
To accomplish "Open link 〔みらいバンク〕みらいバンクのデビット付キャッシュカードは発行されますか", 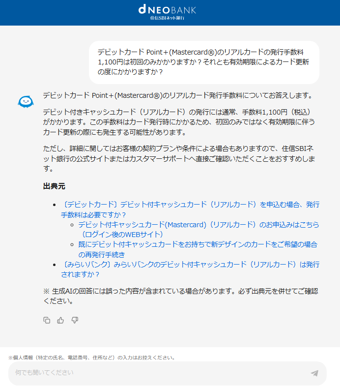I will point(190,269).
